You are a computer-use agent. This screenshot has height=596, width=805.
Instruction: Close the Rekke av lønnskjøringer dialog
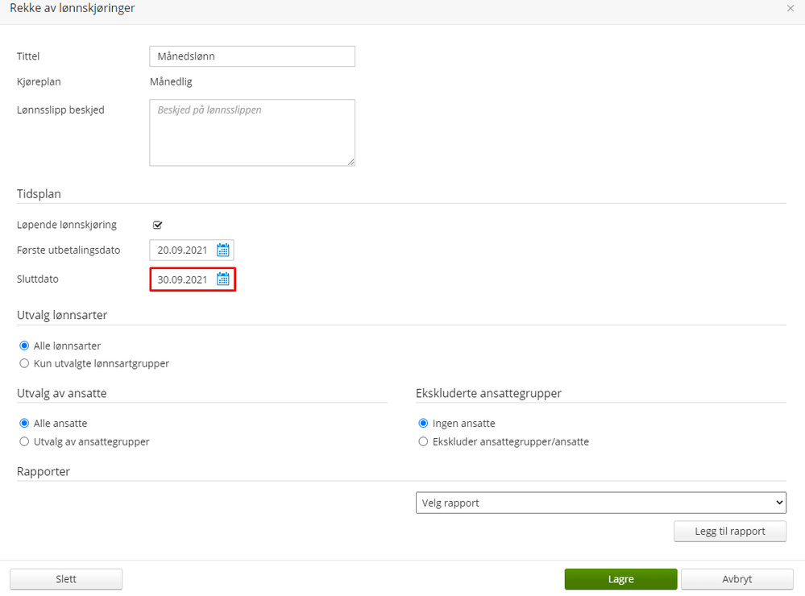[790, 8]
